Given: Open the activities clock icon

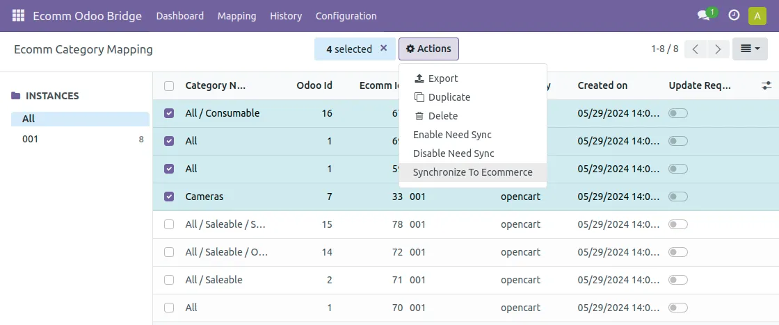Looking at the screenshot, I should pyautogui.click(x=734, y=15).
